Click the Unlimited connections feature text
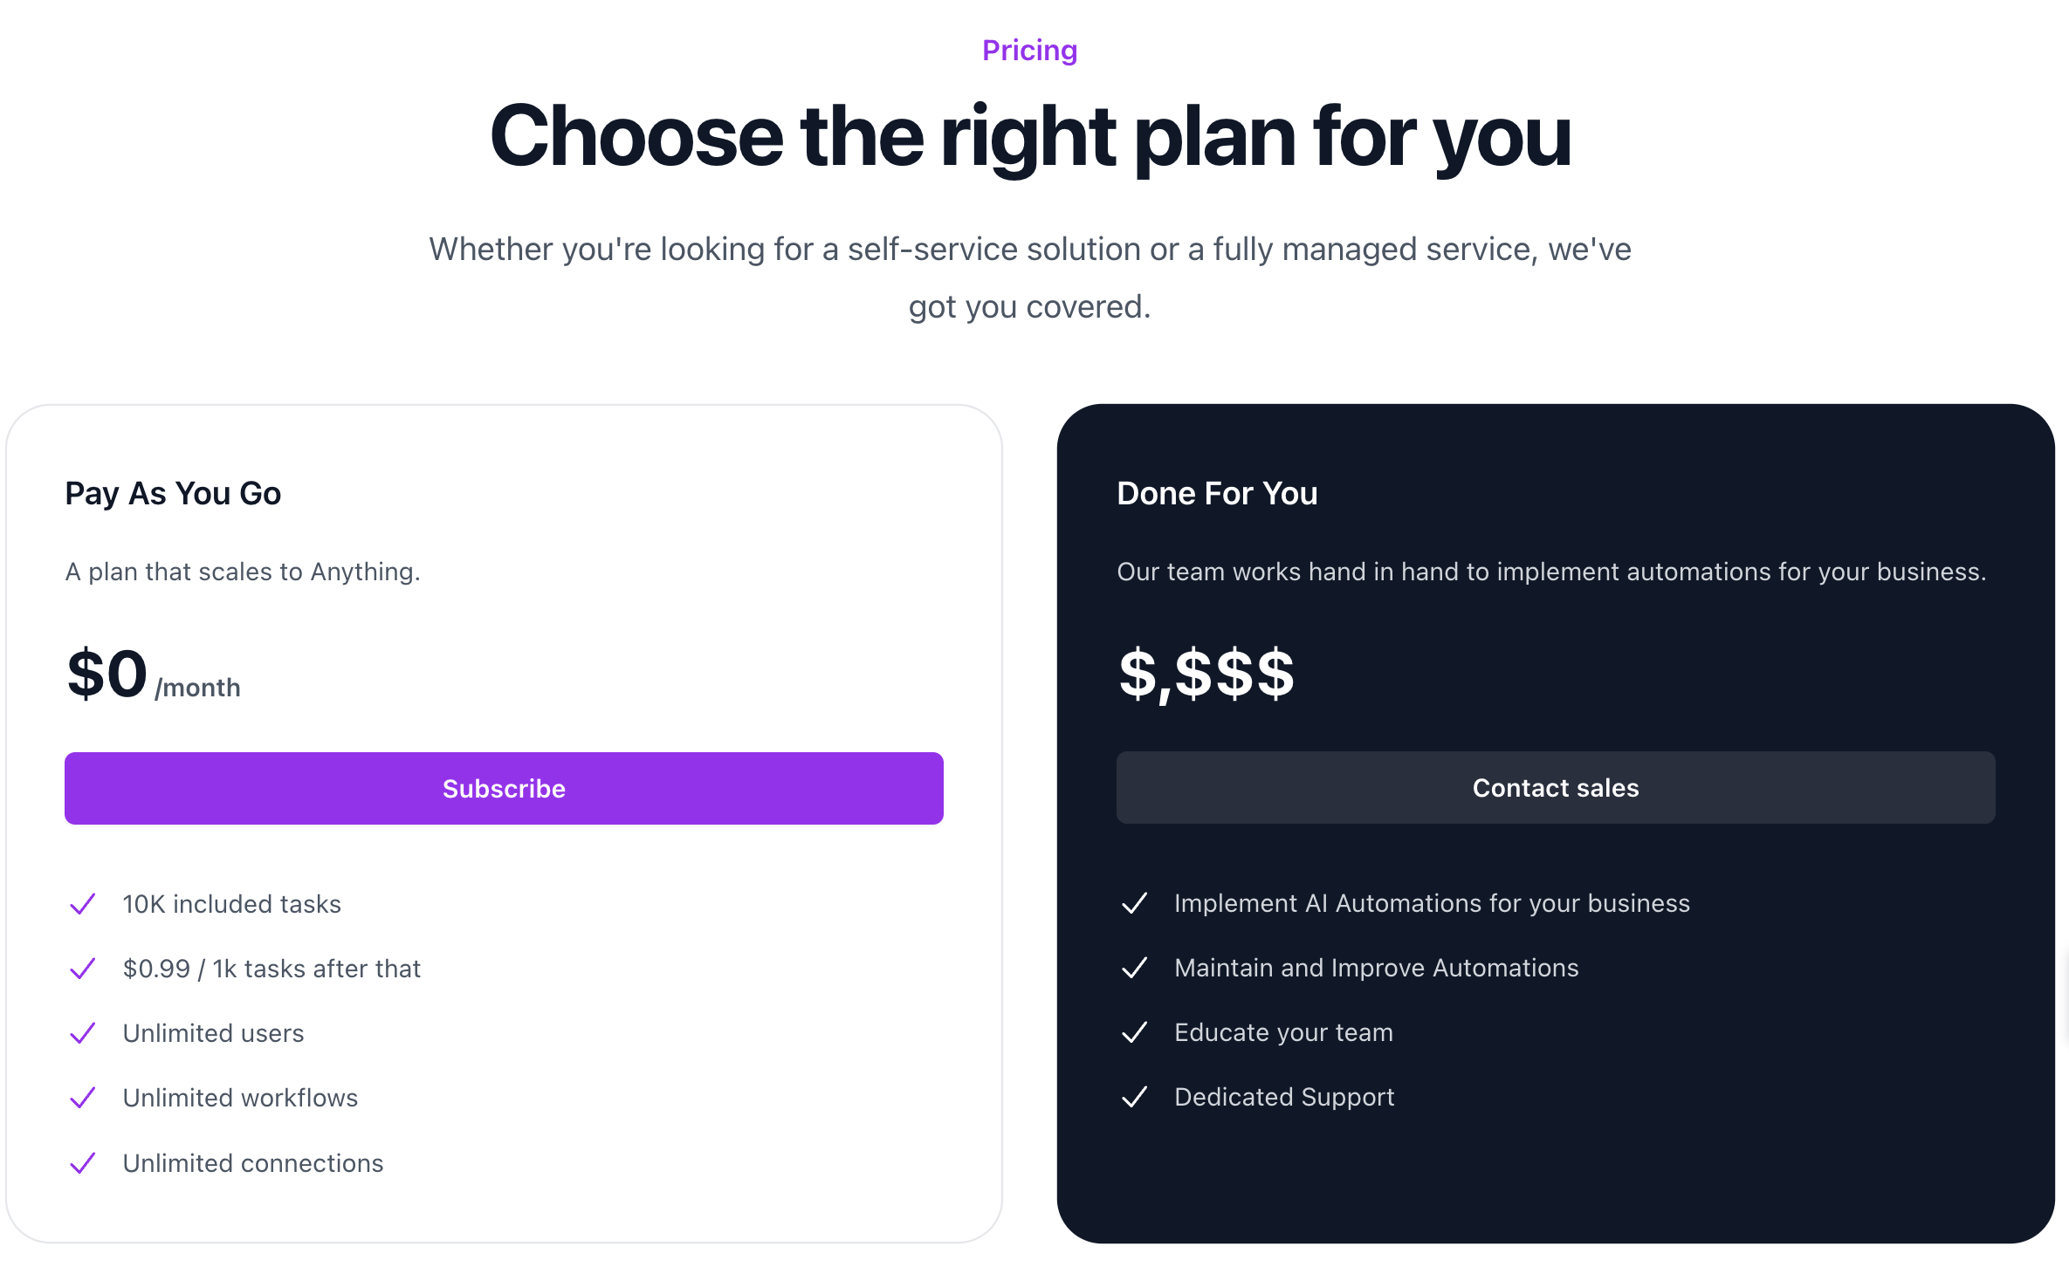Image resolution: width=2069 pixels, height=1274 pixels. (x=253, y=1163)
